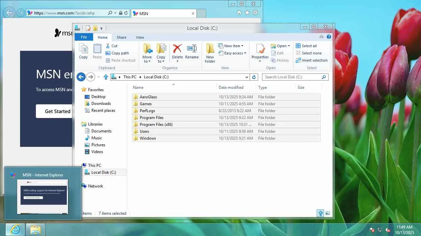Select the AeroGlass folder

pos(226,97)
